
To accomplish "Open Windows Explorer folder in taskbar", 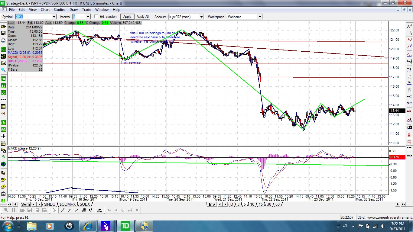I will tap(32, 226).
